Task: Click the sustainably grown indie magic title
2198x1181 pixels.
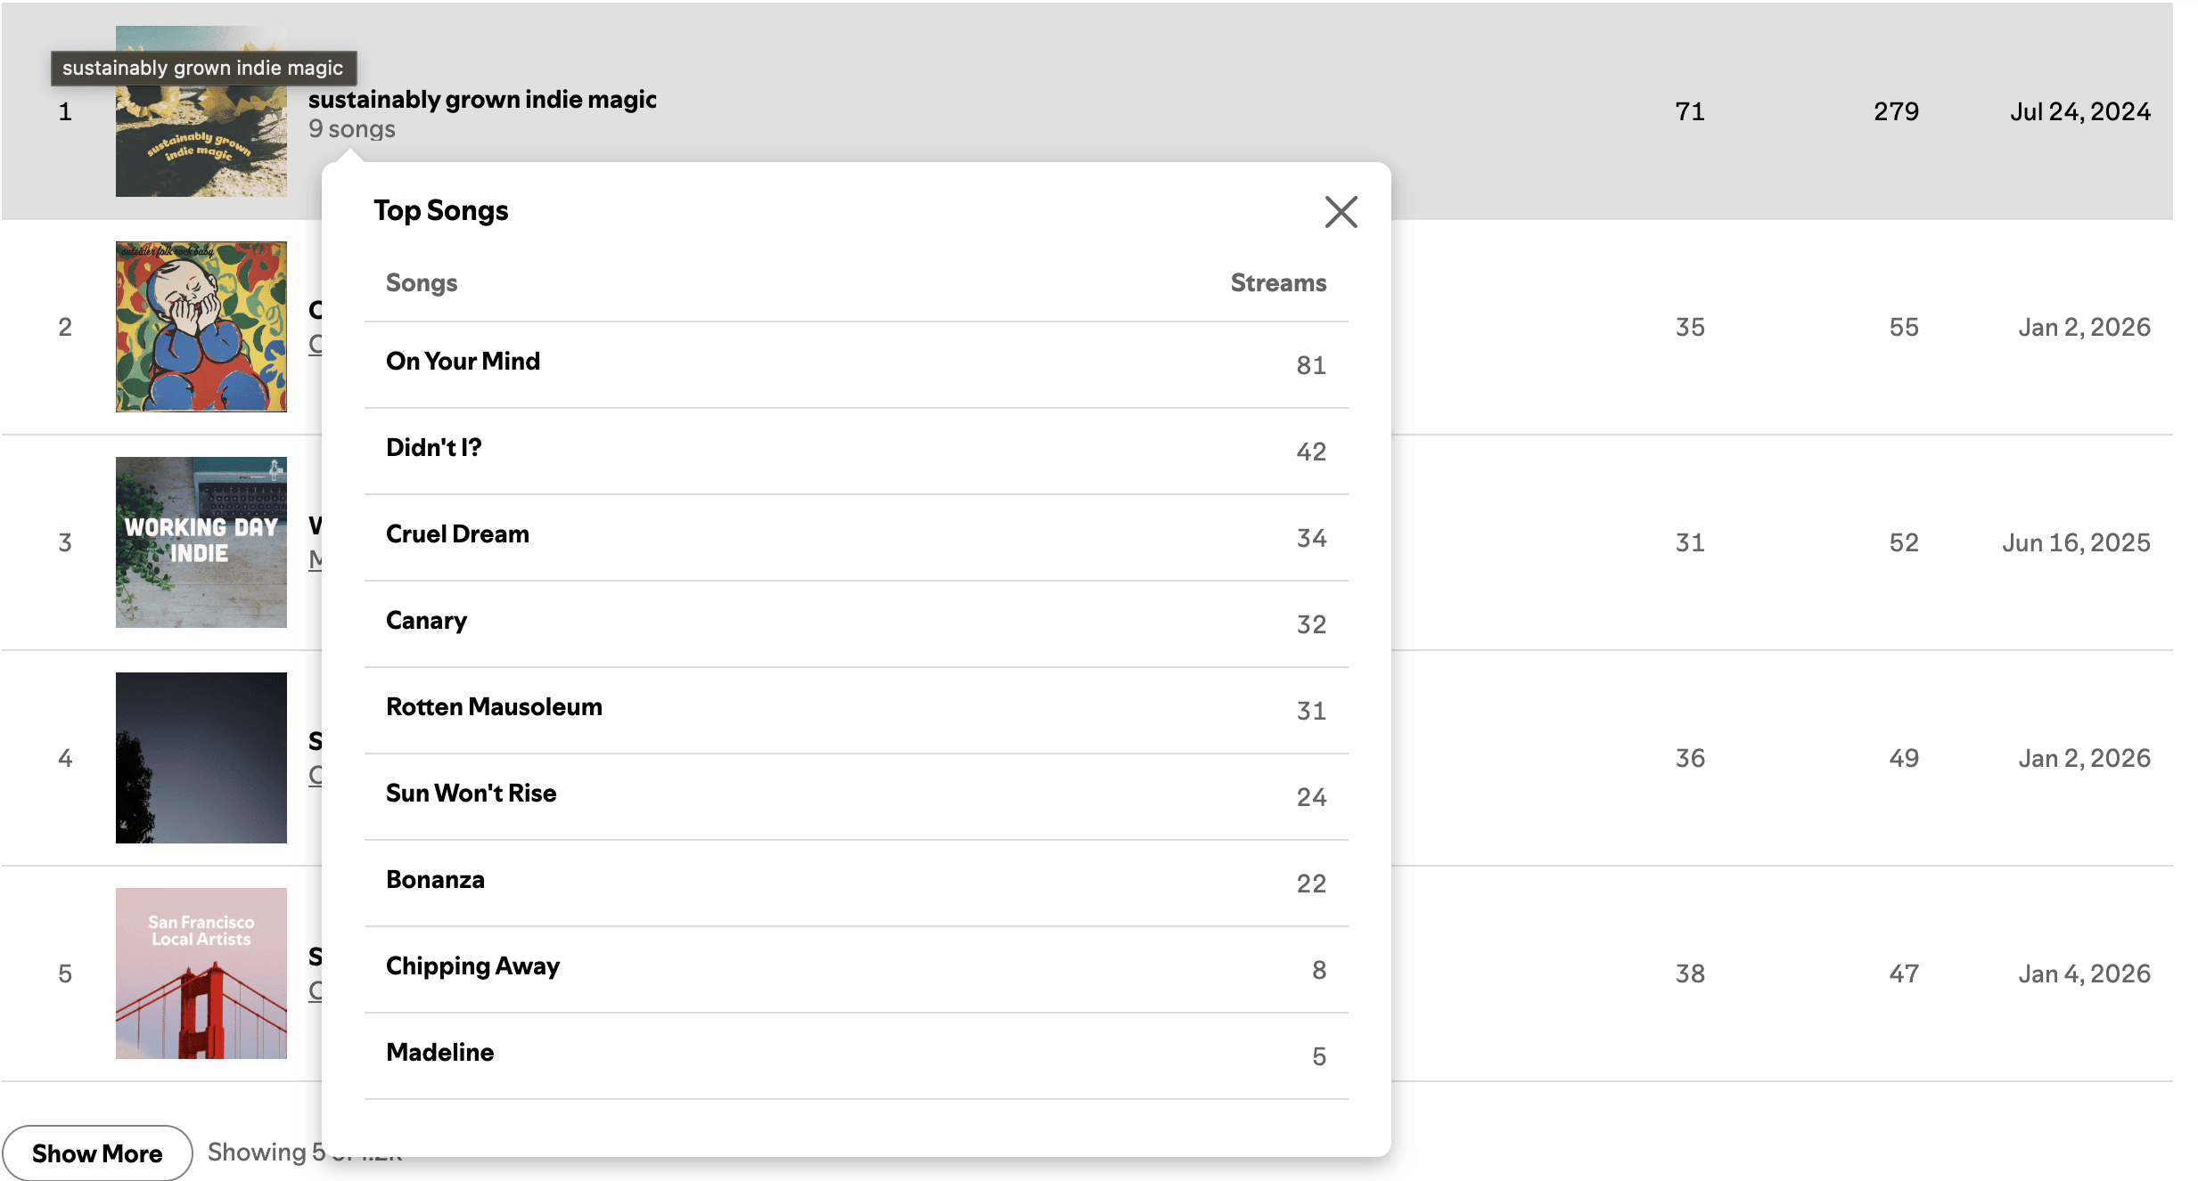Action: point(482,100)
